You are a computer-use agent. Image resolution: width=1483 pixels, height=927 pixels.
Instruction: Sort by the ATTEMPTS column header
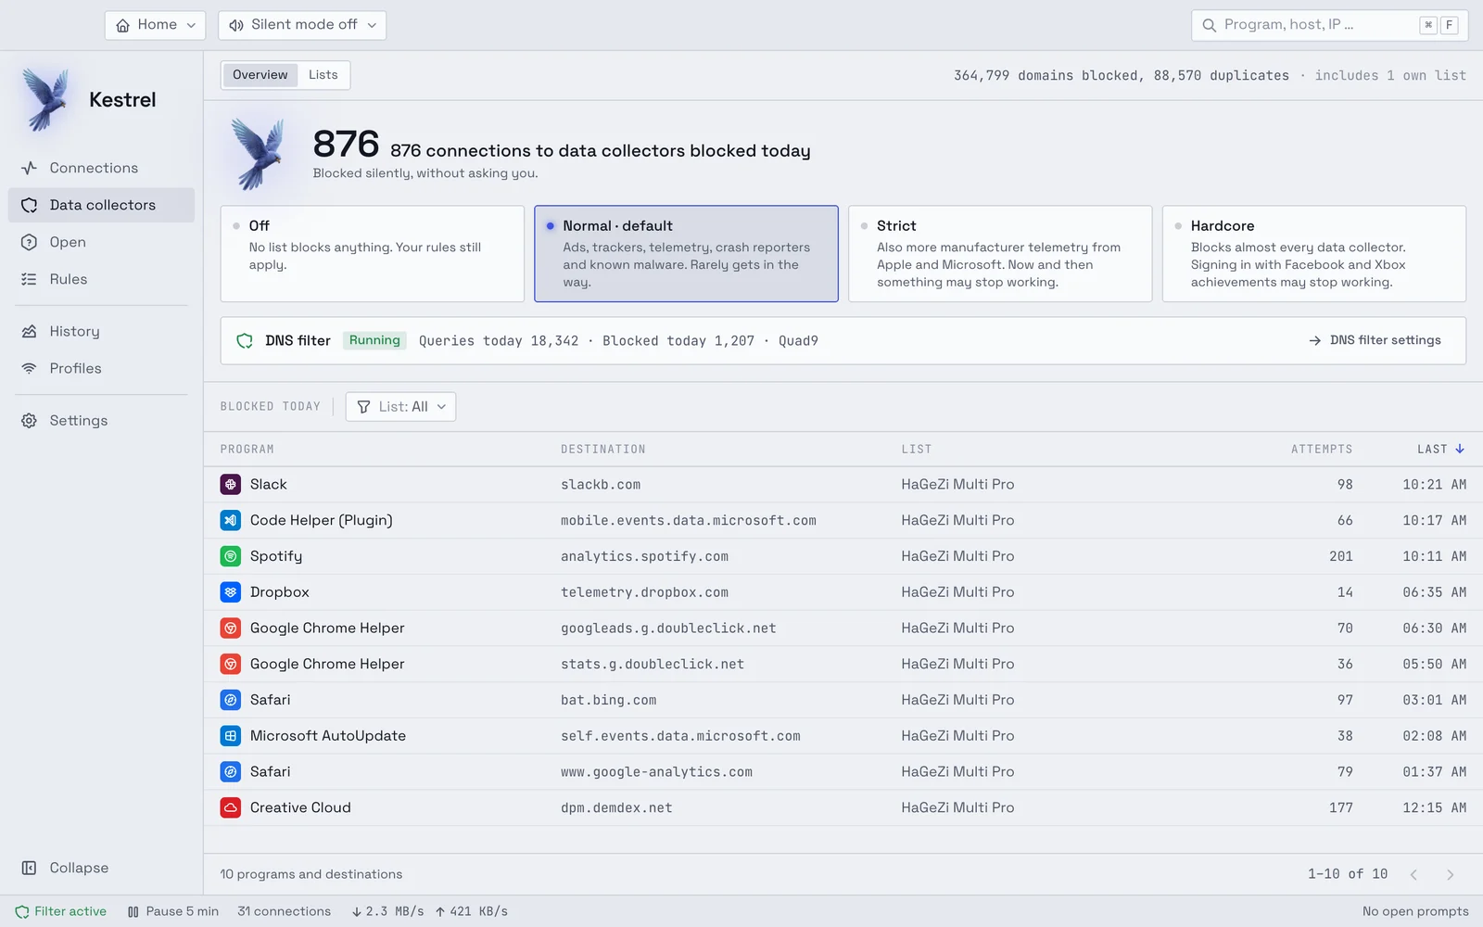1321,449
